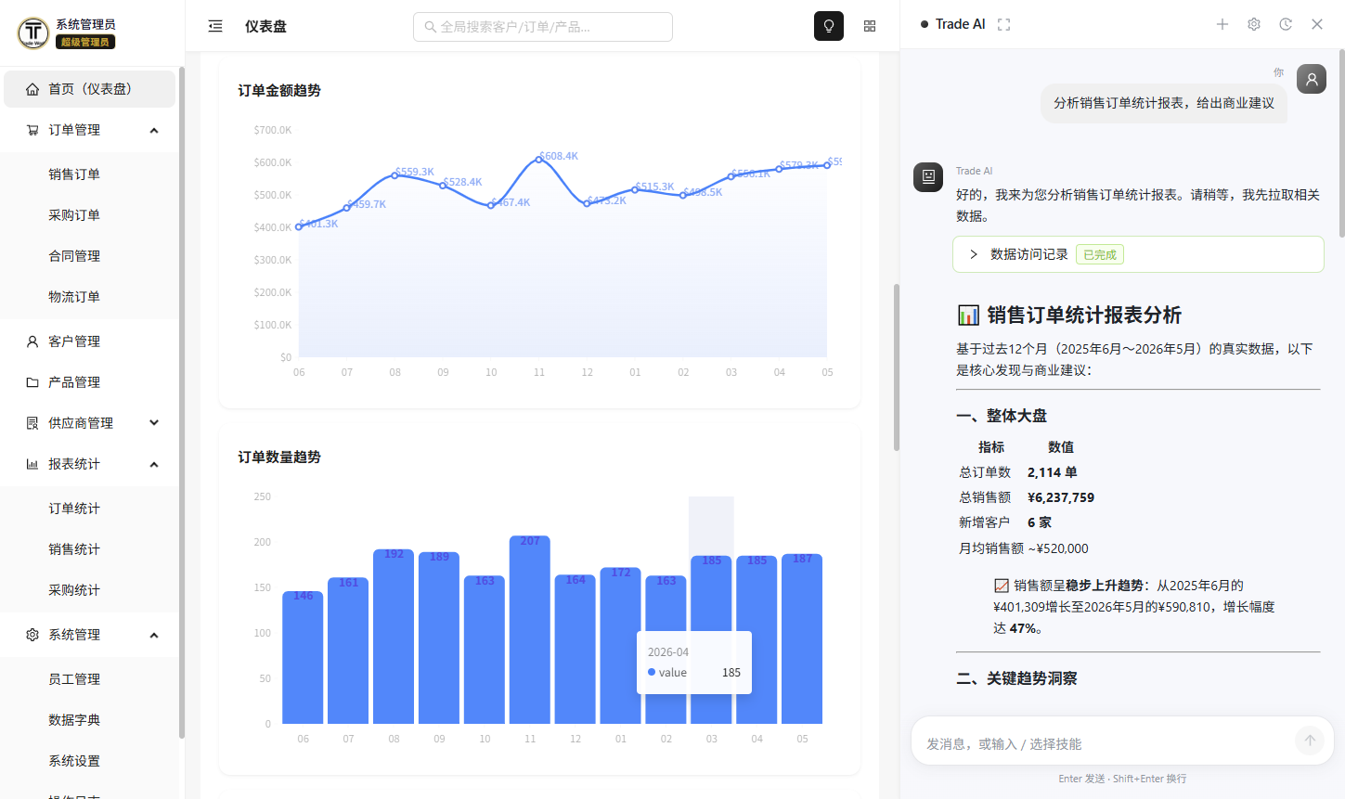Start a new chat with plus icon
Viewport: 1345px width, 799px height.
tap(1222, 24)
